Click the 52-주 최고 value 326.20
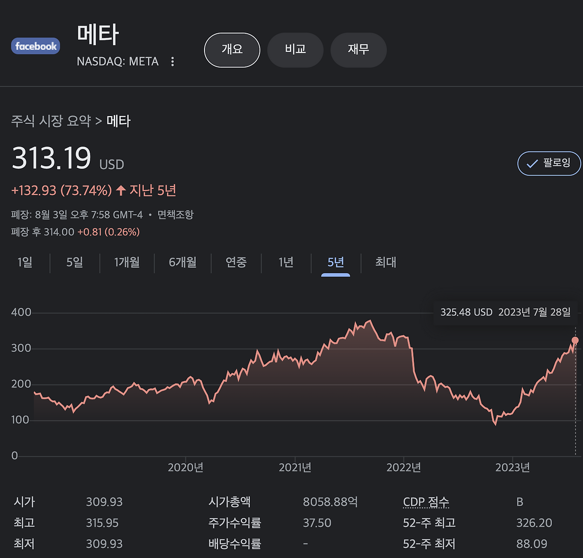Image resolution: width=583 pixels, height=558 pixels. (534, 523)
